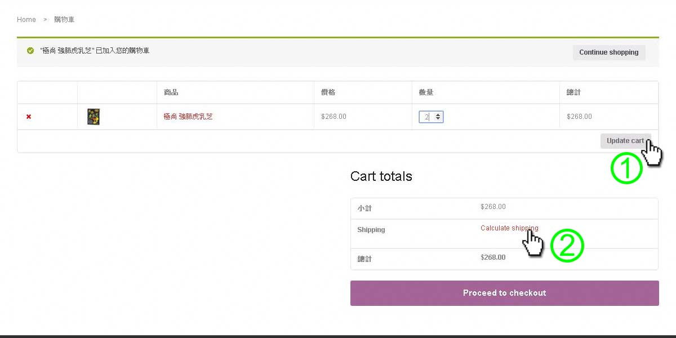Select the 購物車 breadcrumb item

(x=64, y=20)
